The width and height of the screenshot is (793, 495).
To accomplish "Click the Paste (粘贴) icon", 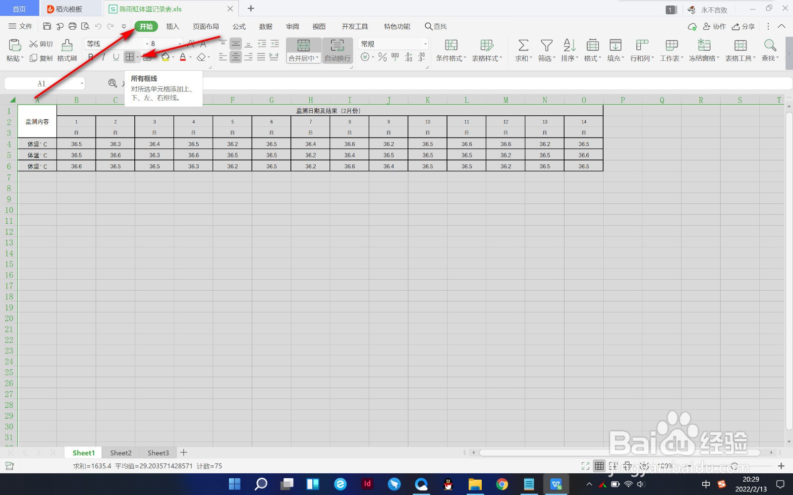I will click(14, 45).
